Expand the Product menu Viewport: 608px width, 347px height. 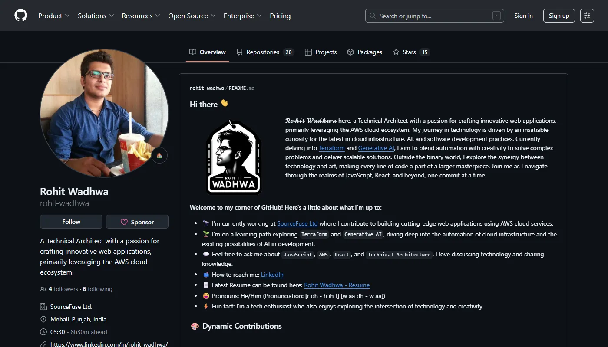coord(54,16)
